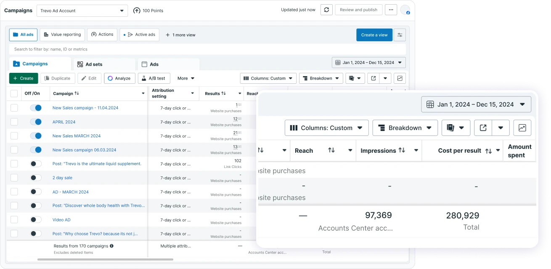Expand the Breakdown dropdown in the zoomed inset panel
The width and height of the screenshot is (551, 269).
pos(405,128)
